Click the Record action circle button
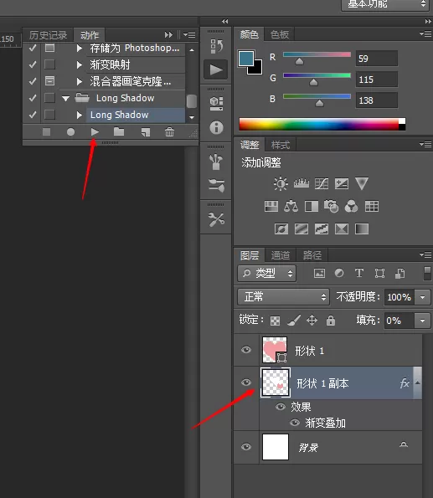Image resolution: width=433 pixels, height=498 pixels. 70,131
